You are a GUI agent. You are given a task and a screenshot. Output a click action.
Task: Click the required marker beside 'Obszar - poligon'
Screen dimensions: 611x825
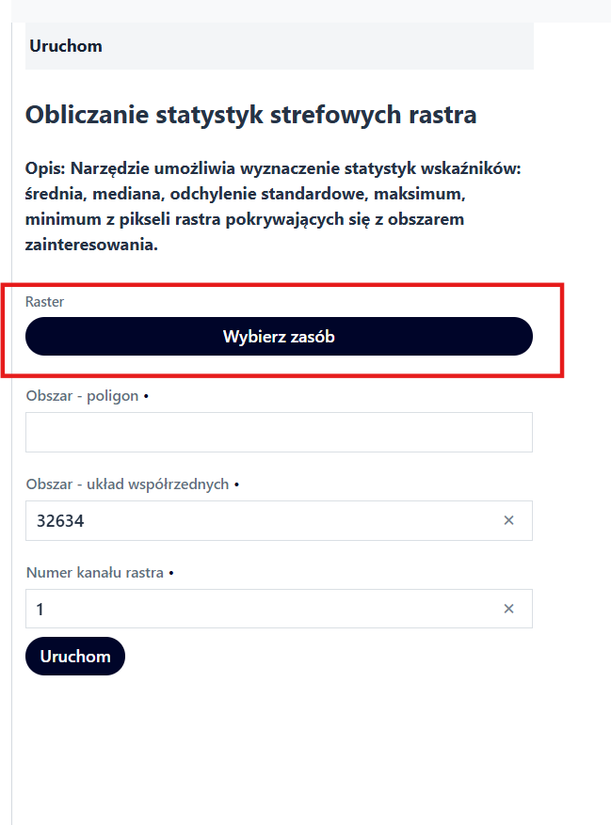tap(148, 396)
